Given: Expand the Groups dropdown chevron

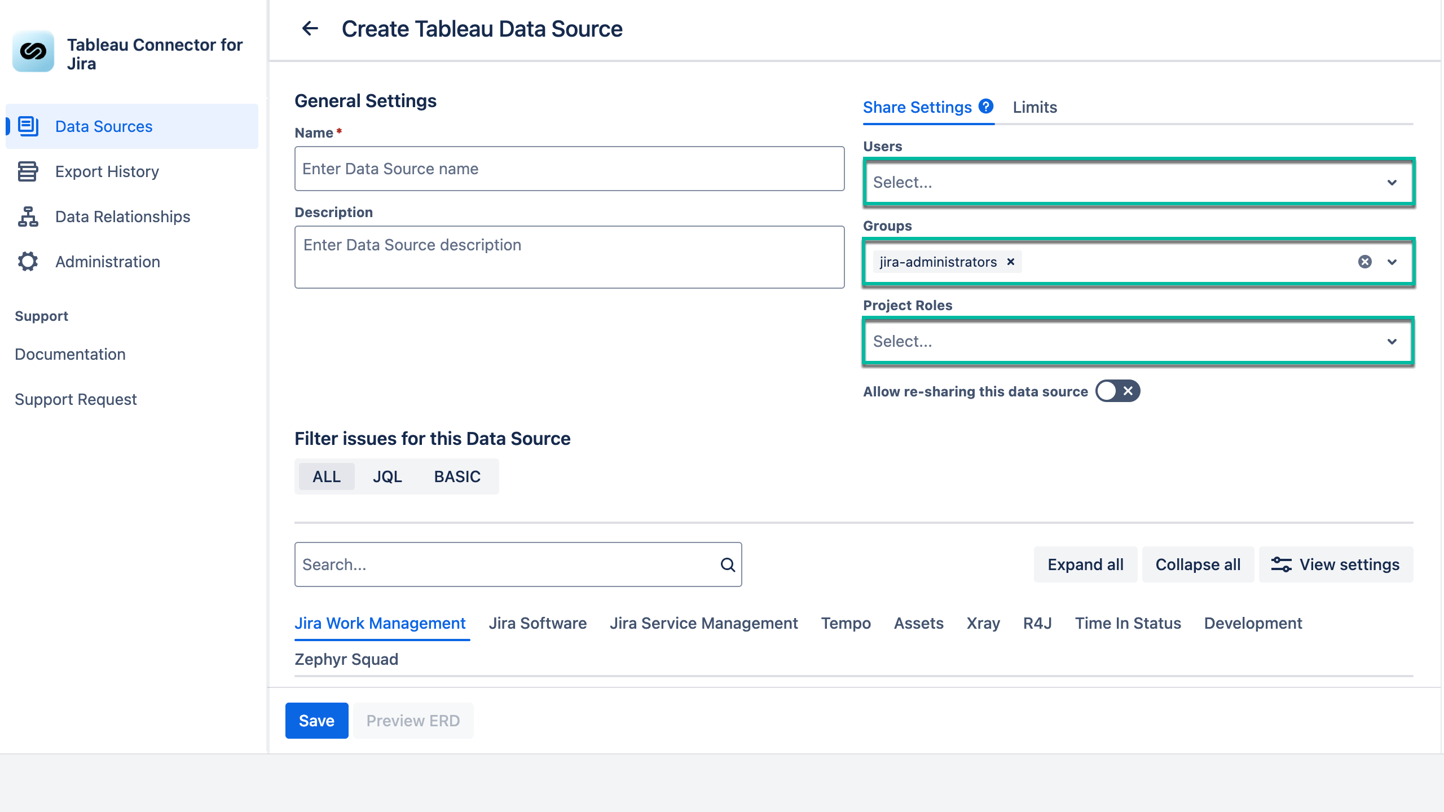Looking at the screenshot, I should click(1392, 262).
